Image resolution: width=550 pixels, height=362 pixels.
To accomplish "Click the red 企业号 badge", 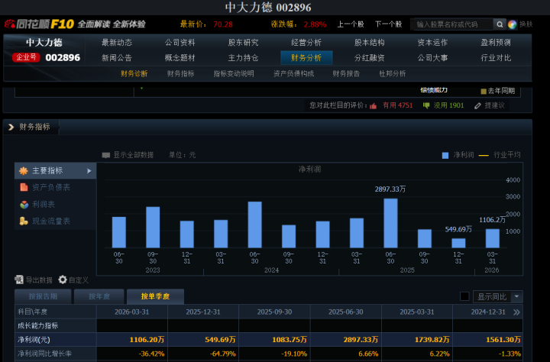I will [26, 57].
